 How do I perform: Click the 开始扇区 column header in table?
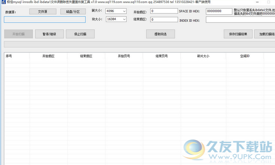(48, 56)
